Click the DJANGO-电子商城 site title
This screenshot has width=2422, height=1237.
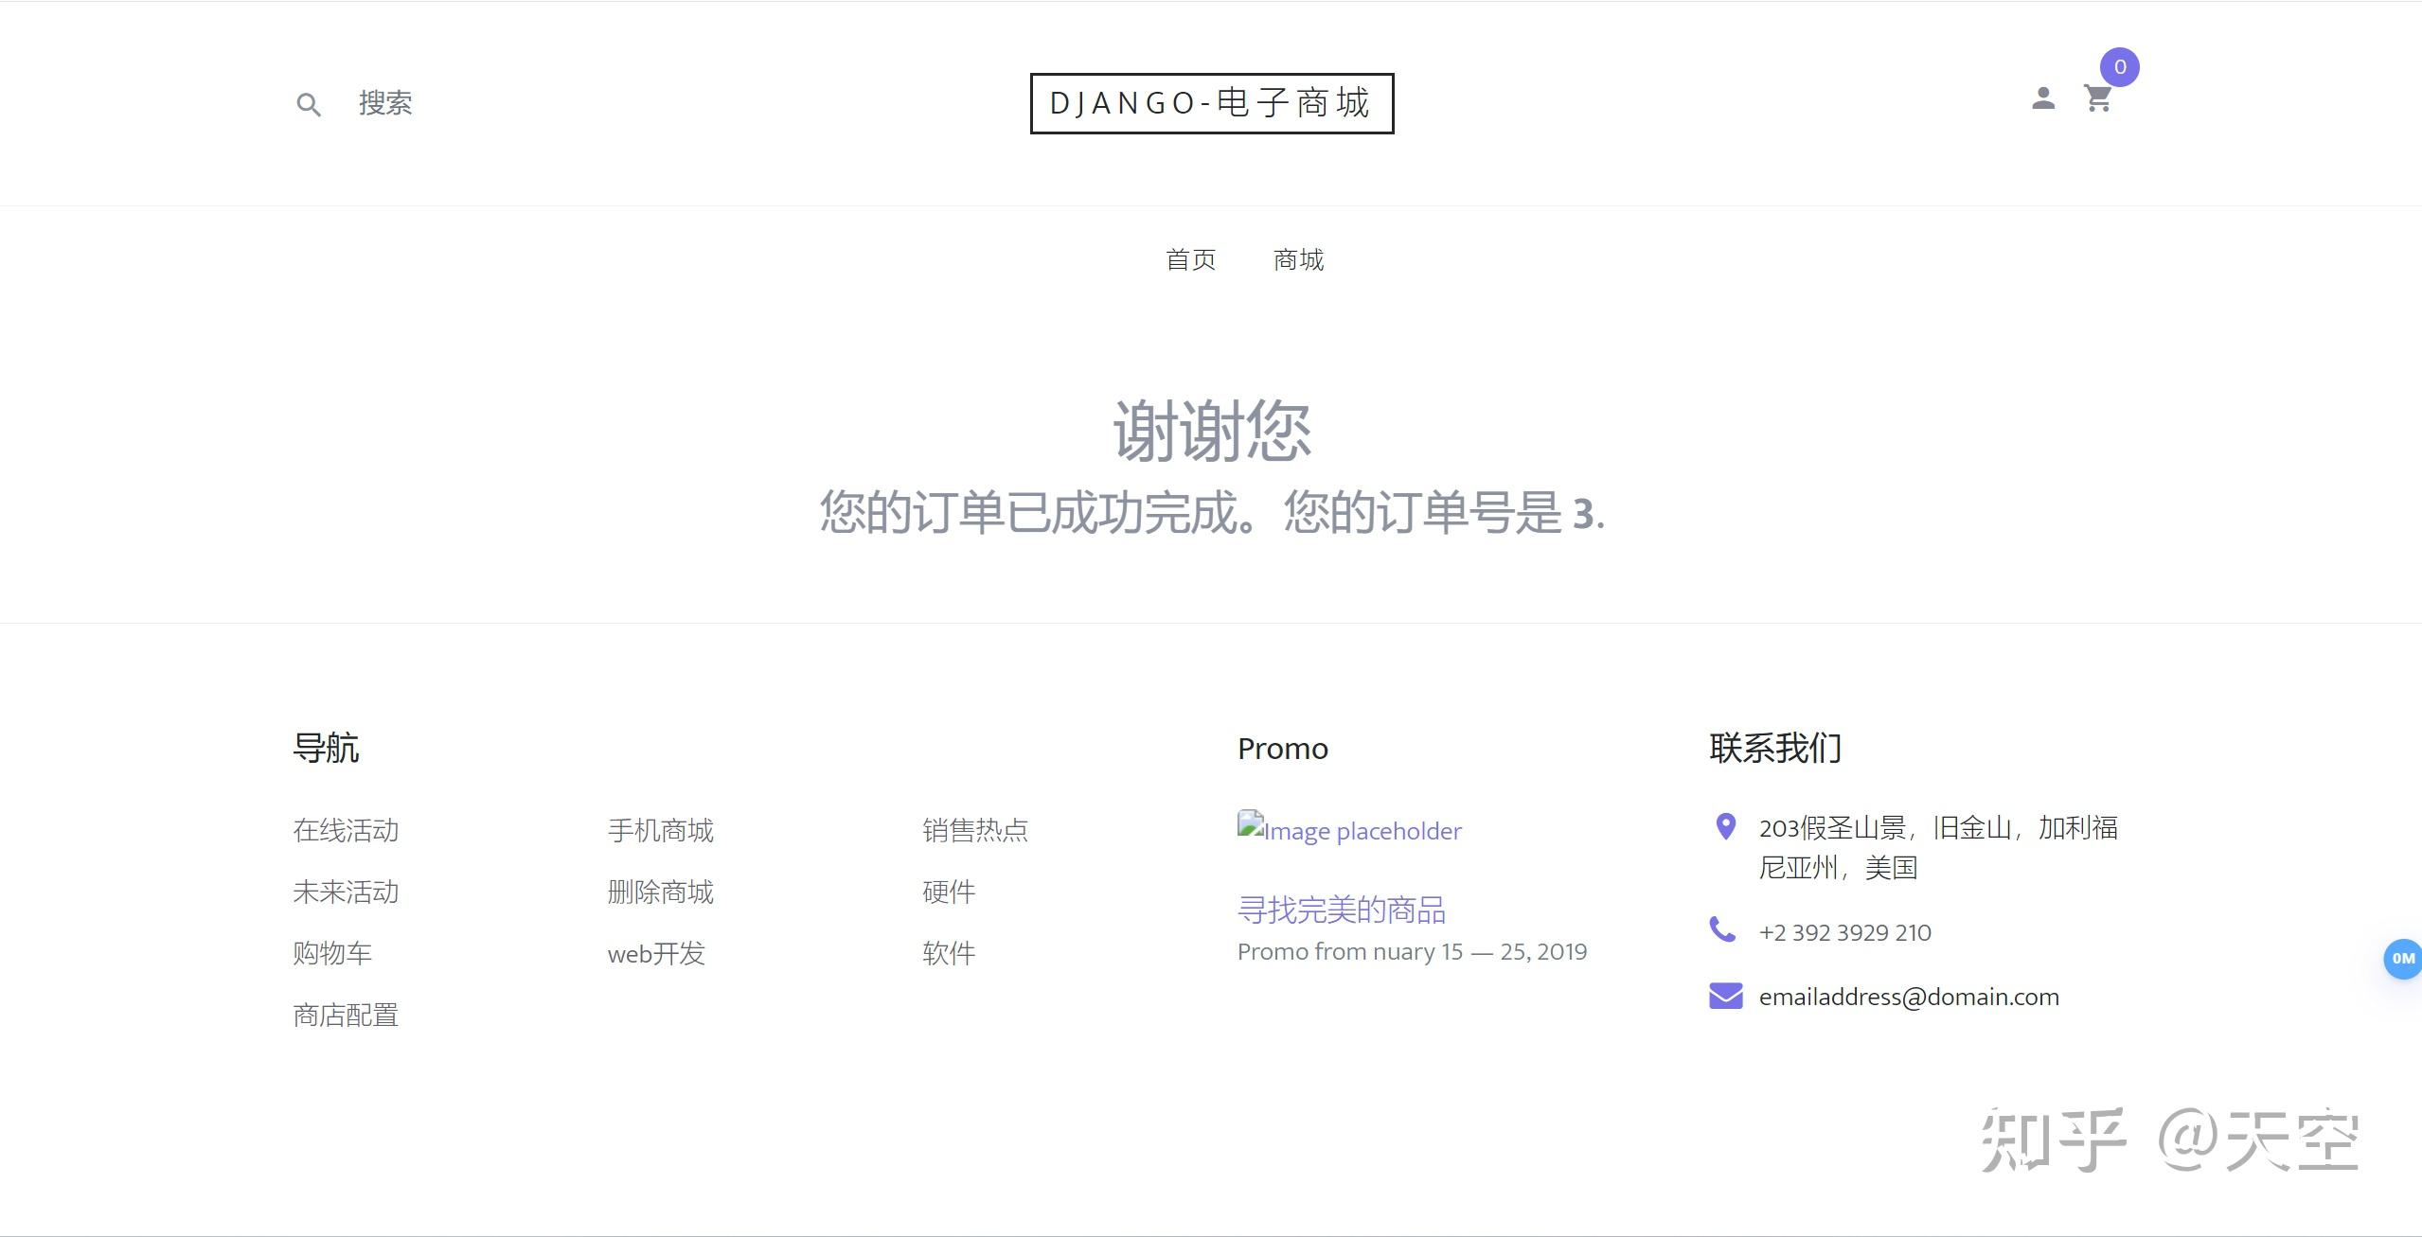pos(1212,104)
